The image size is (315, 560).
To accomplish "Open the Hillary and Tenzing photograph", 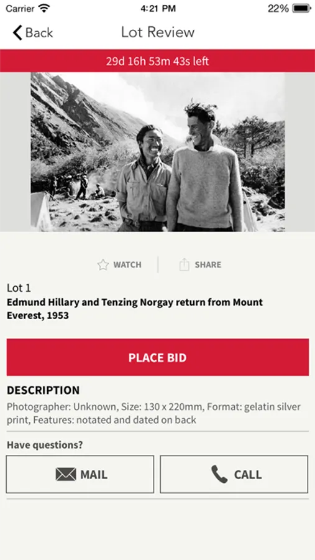I will tap(158, 152).
